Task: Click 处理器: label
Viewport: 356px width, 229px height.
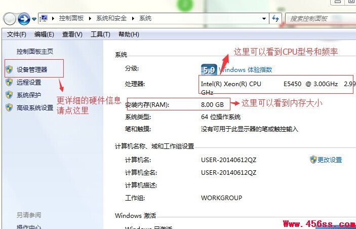Action: pos(135,84)
